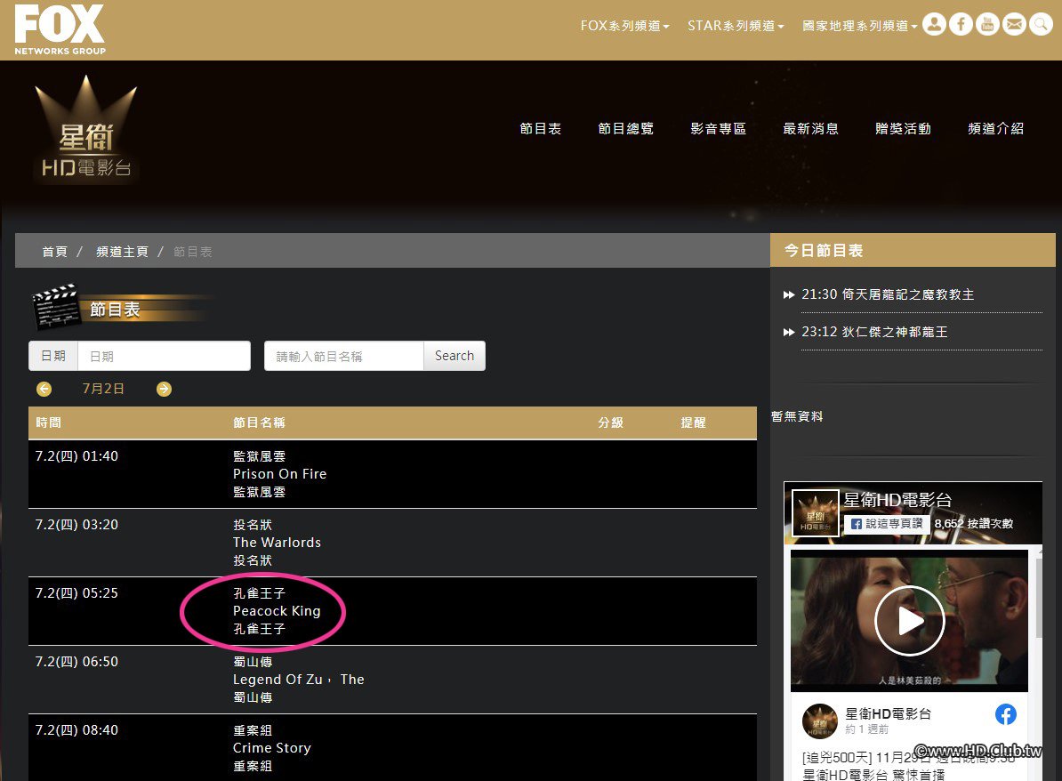Focus the 日期 date input field
The width and height of the screenshot is (1062, 781).
(x=164, y=356)
